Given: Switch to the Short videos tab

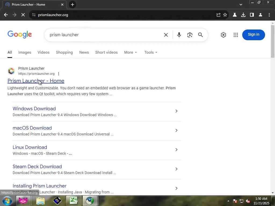Looking at the screenshot, I should [106, 52].
